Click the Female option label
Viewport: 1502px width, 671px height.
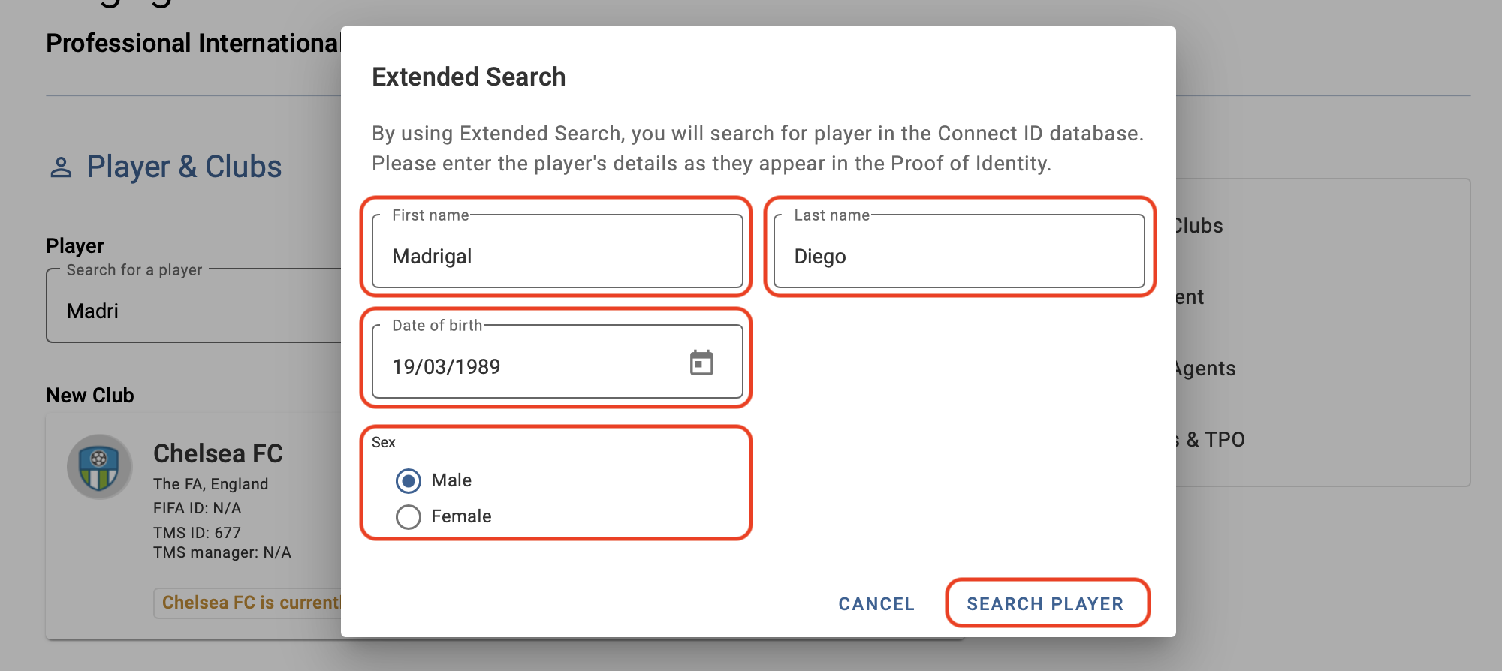pos(461,516)
